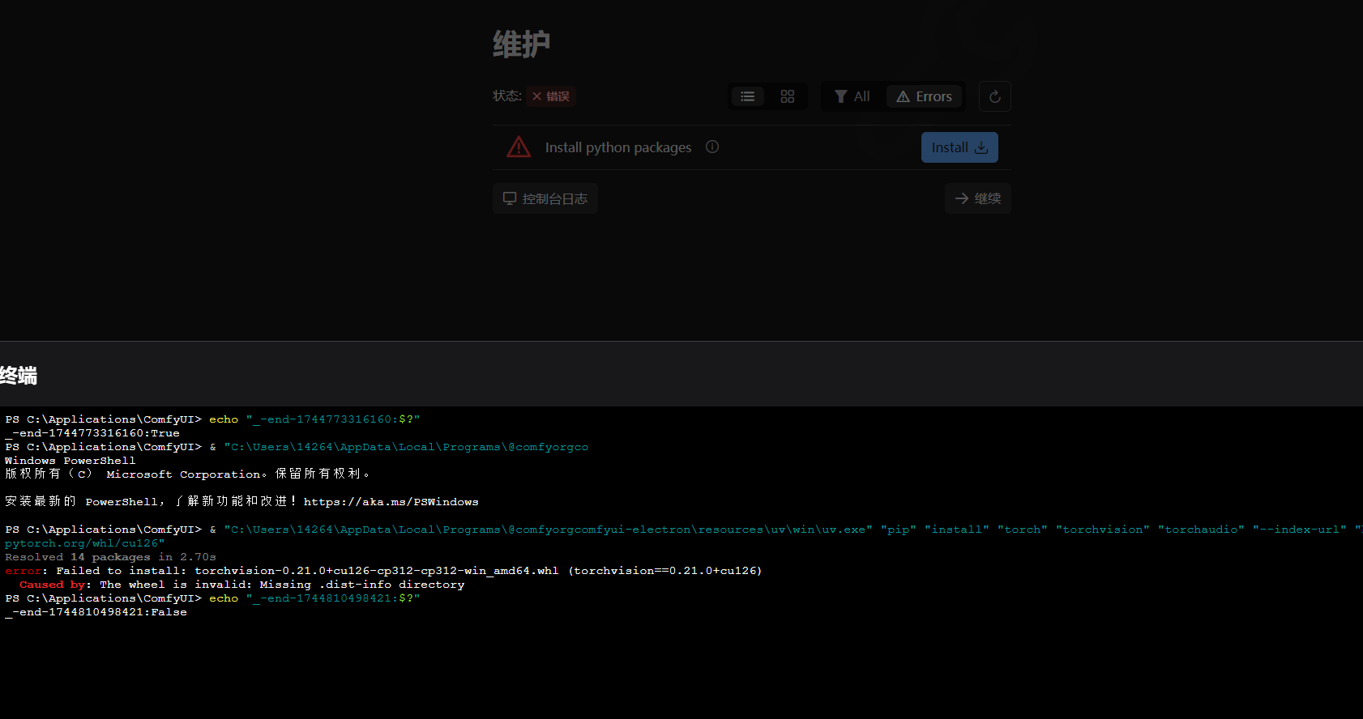Screen dimensions: 1363x719
Task: Click the 维护 page heading
Action: [x=522, y=44]
